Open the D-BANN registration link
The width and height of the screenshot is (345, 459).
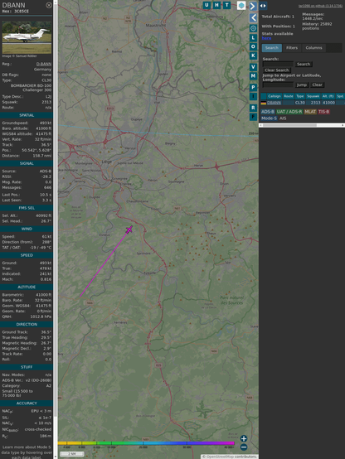point(44,64)
